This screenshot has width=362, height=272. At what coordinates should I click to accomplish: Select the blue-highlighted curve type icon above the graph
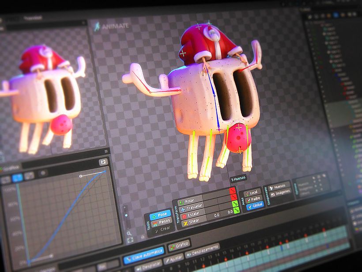point(18,178)
